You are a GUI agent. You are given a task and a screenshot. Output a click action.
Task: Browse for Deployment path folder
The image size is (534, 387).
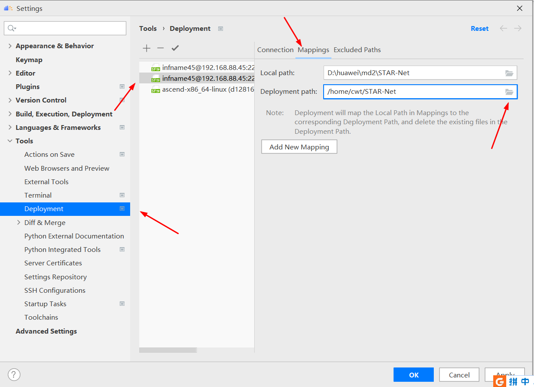[509, 92]
